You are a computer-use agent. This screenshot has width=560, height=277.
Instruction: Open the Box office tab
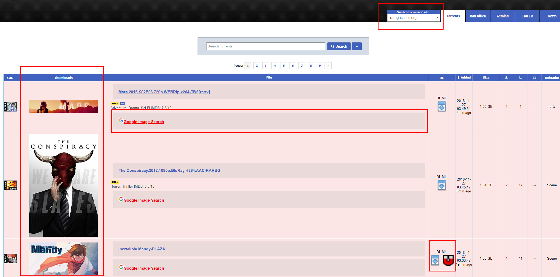click(478, 16)
